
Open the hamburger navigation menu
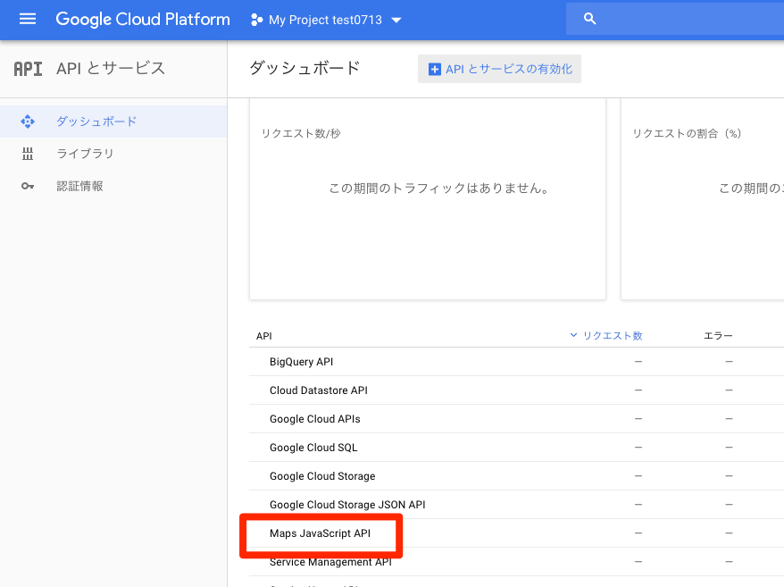[x=28, y=19]
